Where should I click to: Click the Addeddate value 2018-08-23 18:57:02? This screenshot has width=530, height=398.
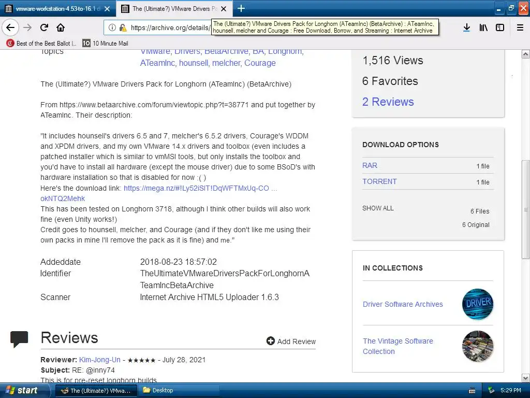(x=179, y=262)
